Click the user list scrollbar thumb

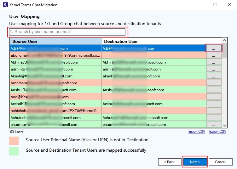pos(224,51)
